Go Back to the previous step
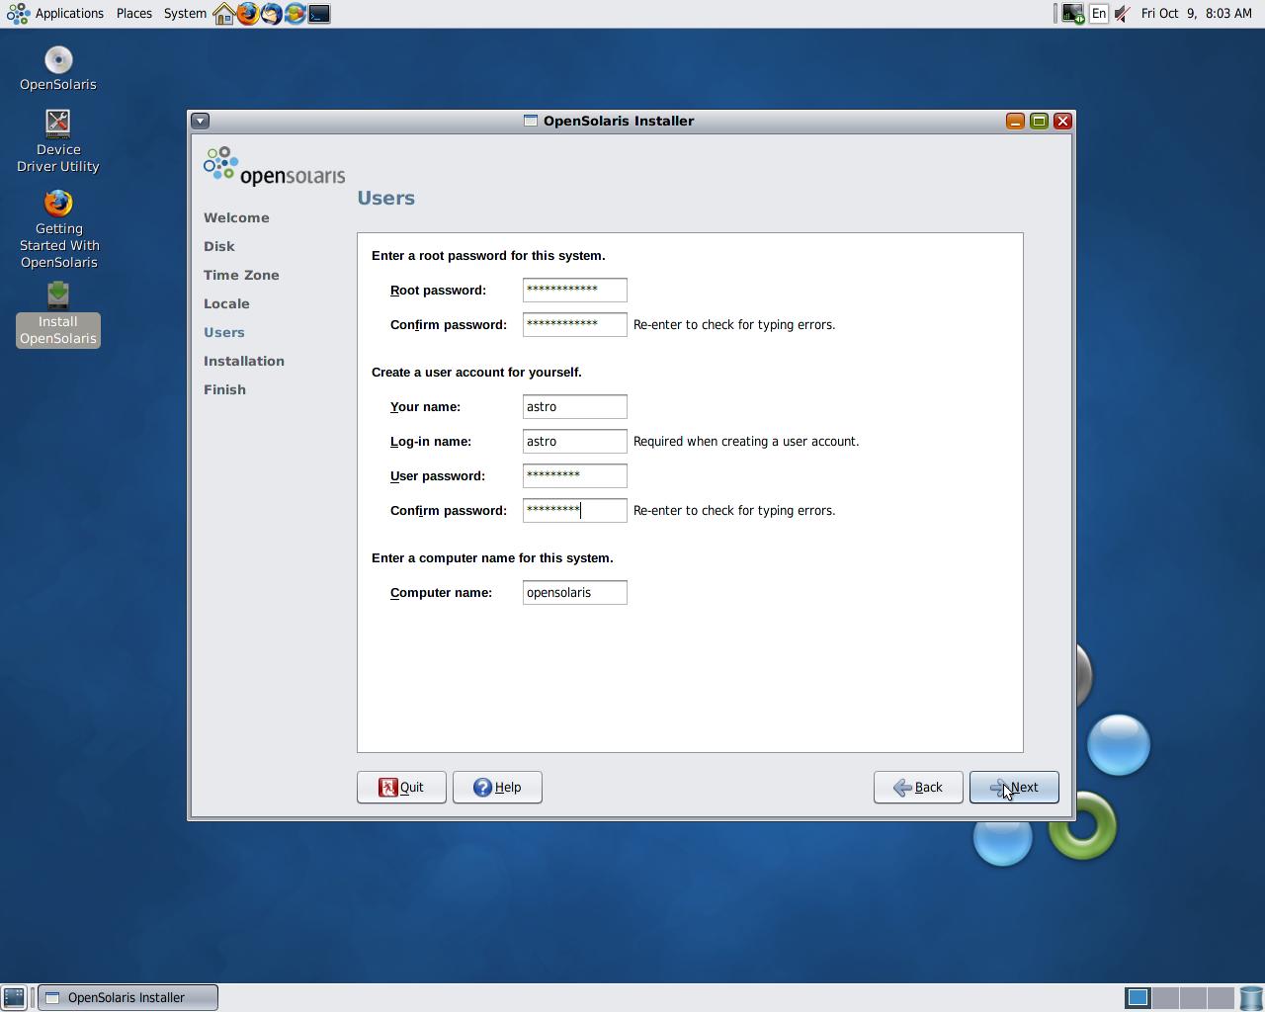1265x1012 pixels. point(918,787)
